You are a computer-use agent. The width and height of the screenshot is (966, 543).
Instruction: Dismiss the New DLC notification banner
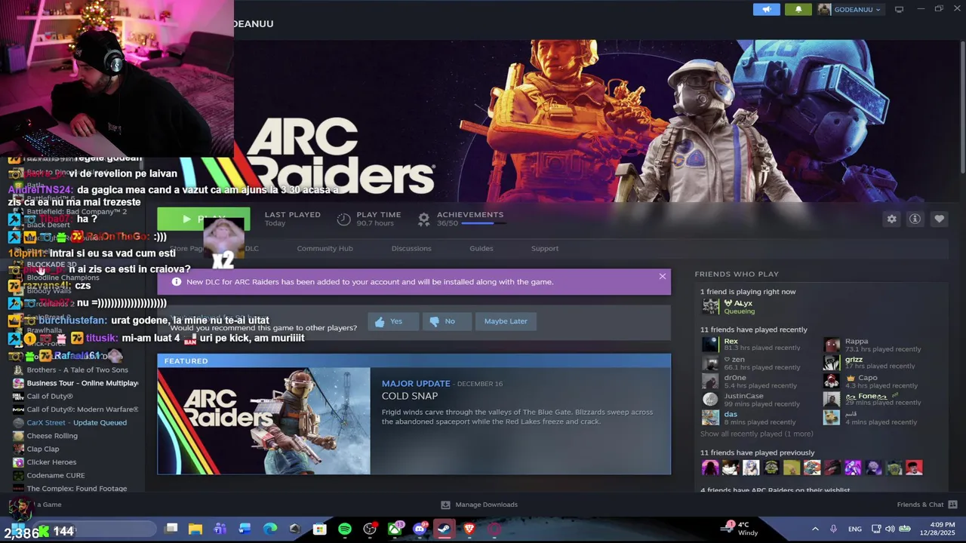pyautogui.click(x=662, y=276)
